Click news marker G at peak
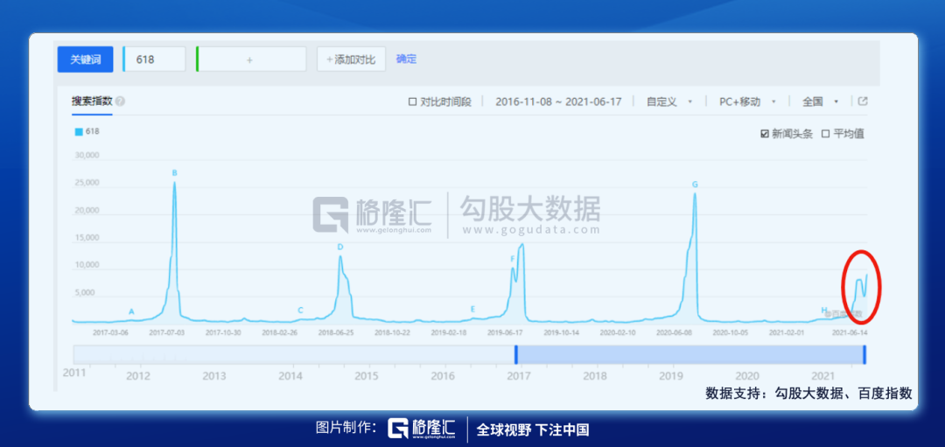Image resolution: width=945 pixels, height=447 pixels. coord(695,185)
